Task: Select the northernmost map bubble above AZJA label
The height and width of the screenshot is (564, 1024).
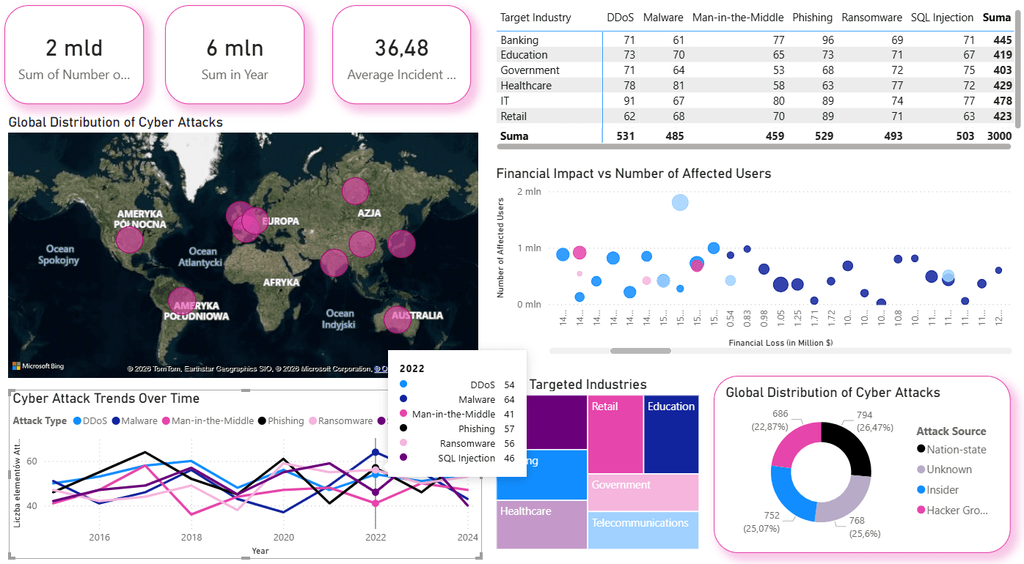Action: click(x=356, y=190)
